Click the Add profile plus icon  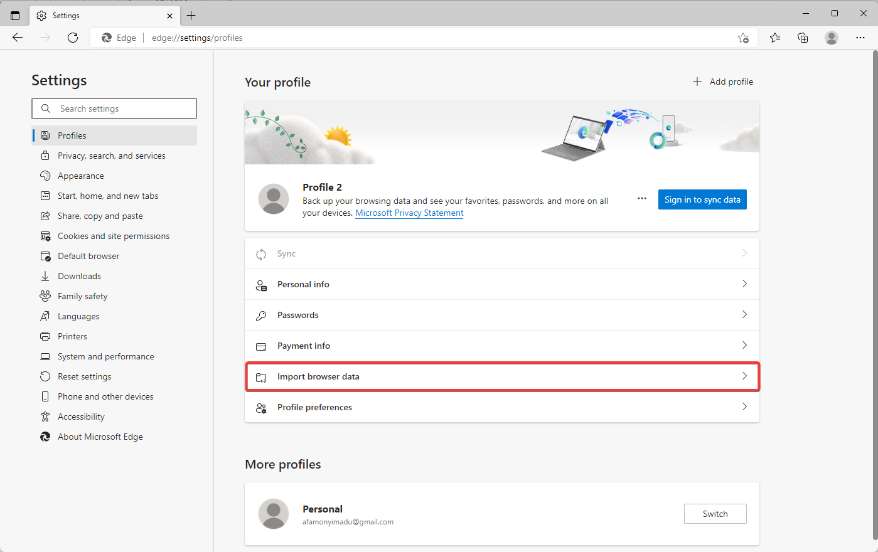697,82
